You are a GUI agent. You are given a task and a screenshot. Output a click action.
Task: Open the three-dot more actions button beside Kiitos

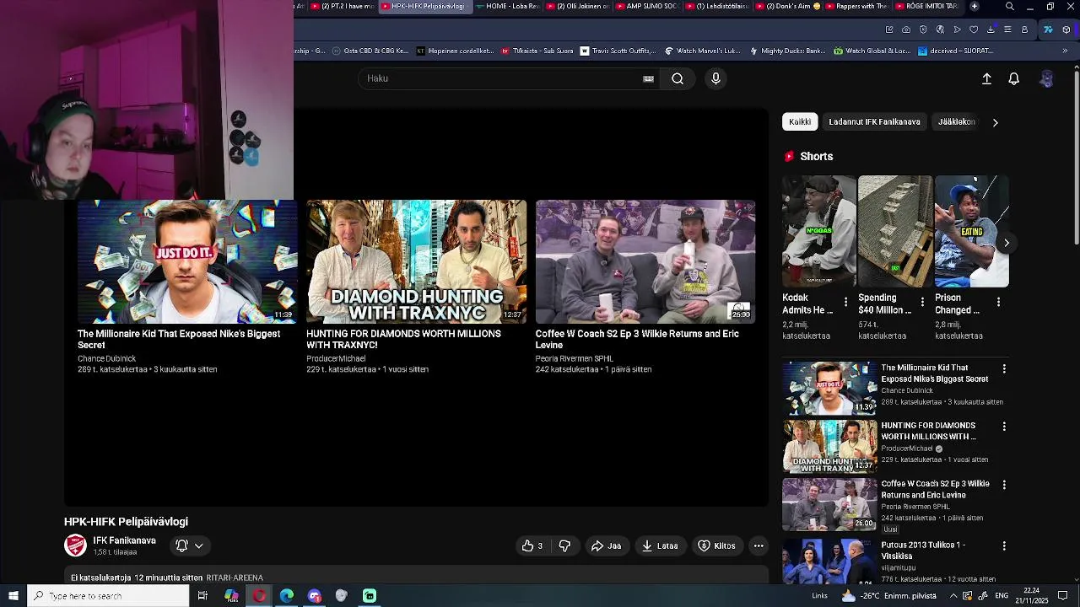(759, 545)
